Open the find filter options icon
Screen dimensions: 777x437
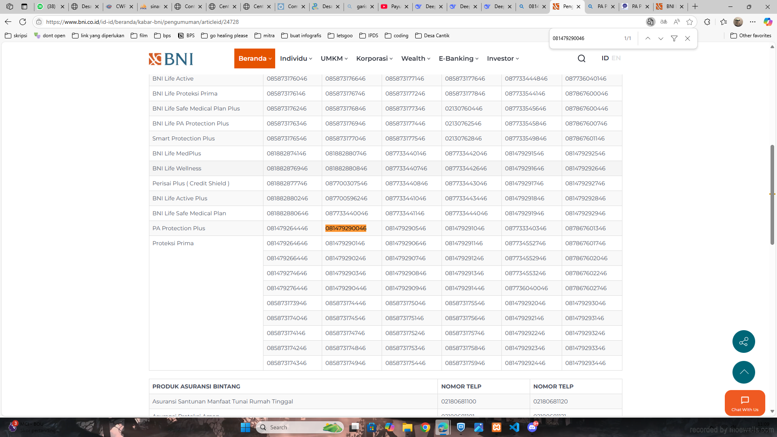point(674,38)
